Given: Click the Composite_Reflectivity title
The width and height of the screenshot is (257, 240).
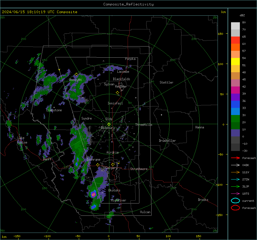Looking at the screenshot, I should pyautogui.click(x=128, y=4).
